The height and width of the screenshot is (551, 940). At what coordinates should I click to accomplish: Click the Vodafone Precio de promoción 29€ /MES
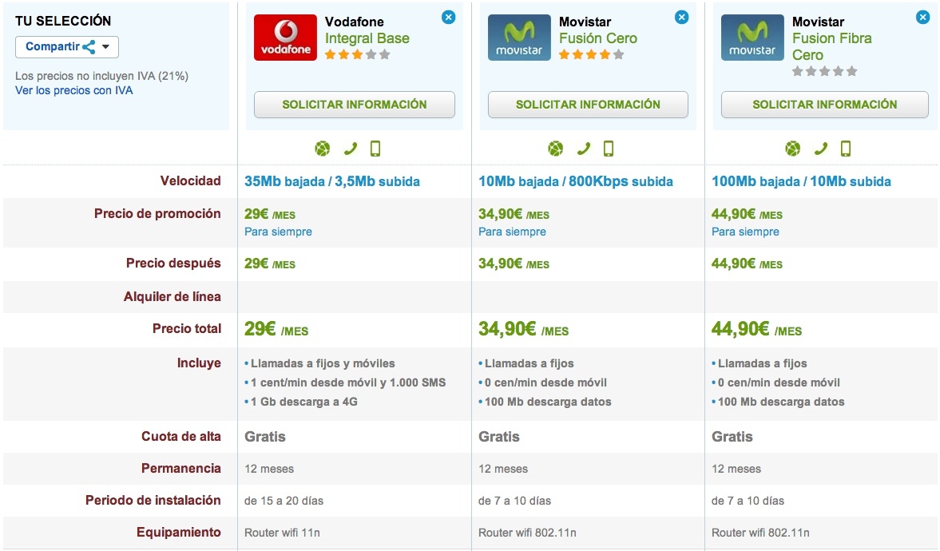[270, 215]
